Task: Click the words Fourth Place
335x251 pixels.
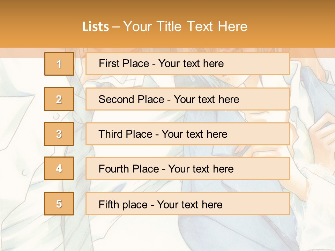Action: click(x=129, y=169)
